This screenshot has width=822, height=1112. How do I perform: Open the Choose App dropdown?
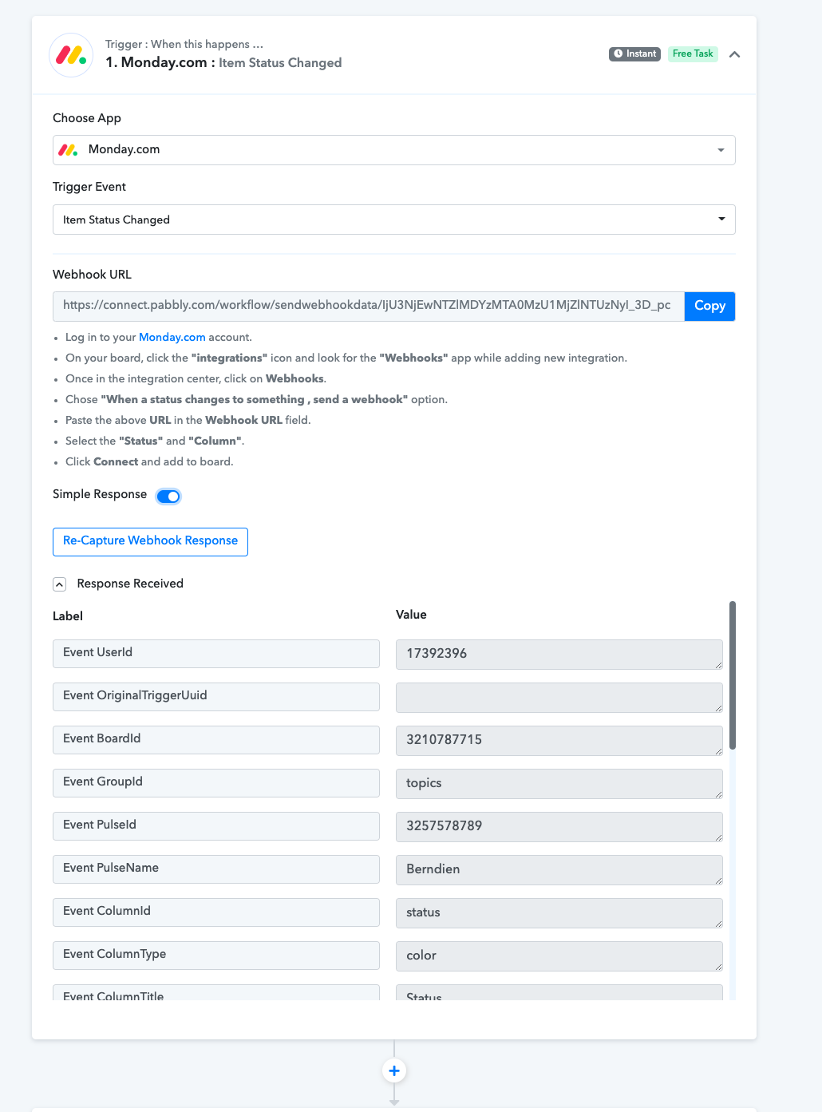[x=394, y=150]
